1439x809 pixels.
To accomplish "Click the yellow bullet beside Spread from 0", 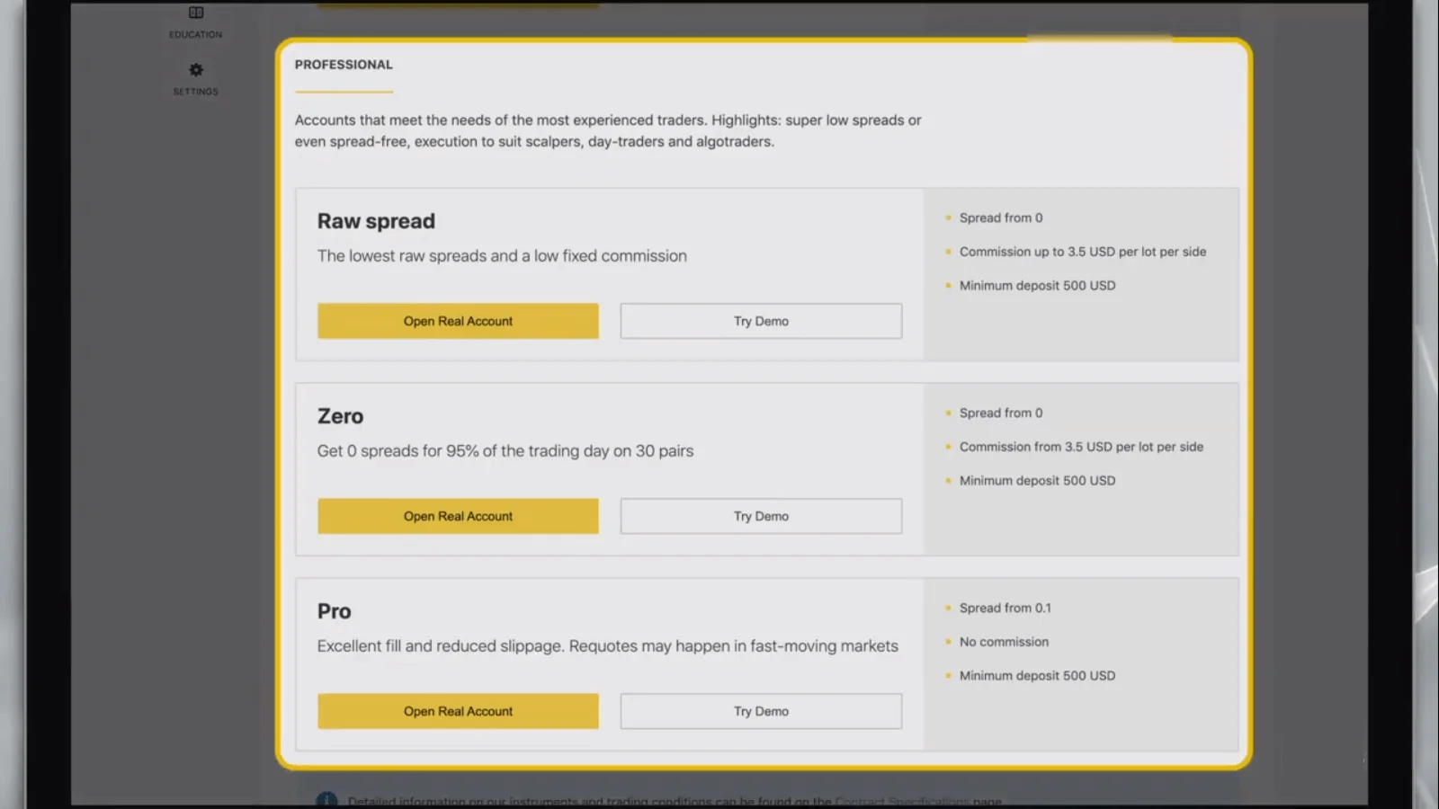I will tap(948, 218).
